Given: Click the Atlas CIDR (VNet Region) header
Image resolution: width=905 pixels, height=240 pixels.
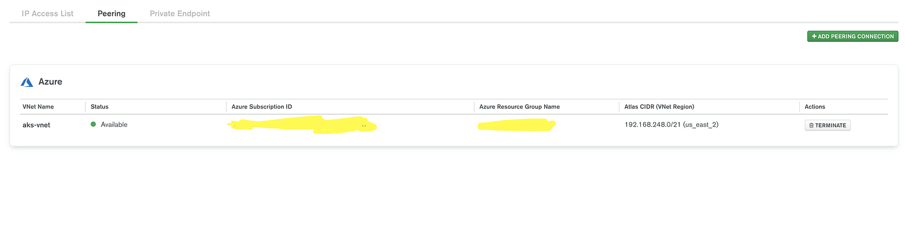Looking at the screenshot, I should (x=659, y=107).
